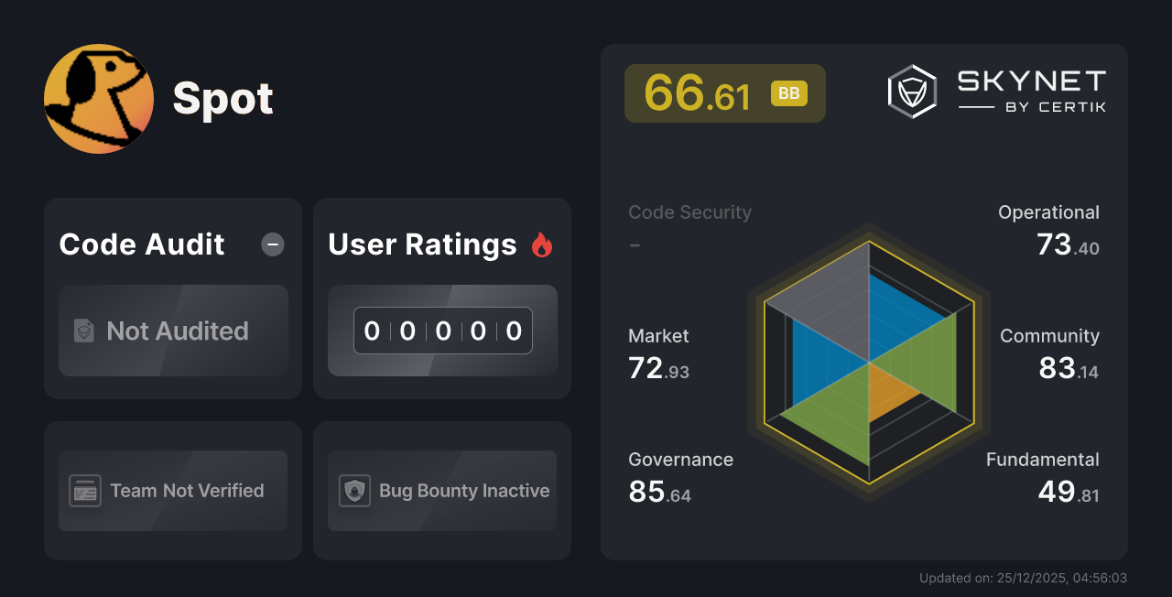Open the Code Audit panel

[172, 298]
